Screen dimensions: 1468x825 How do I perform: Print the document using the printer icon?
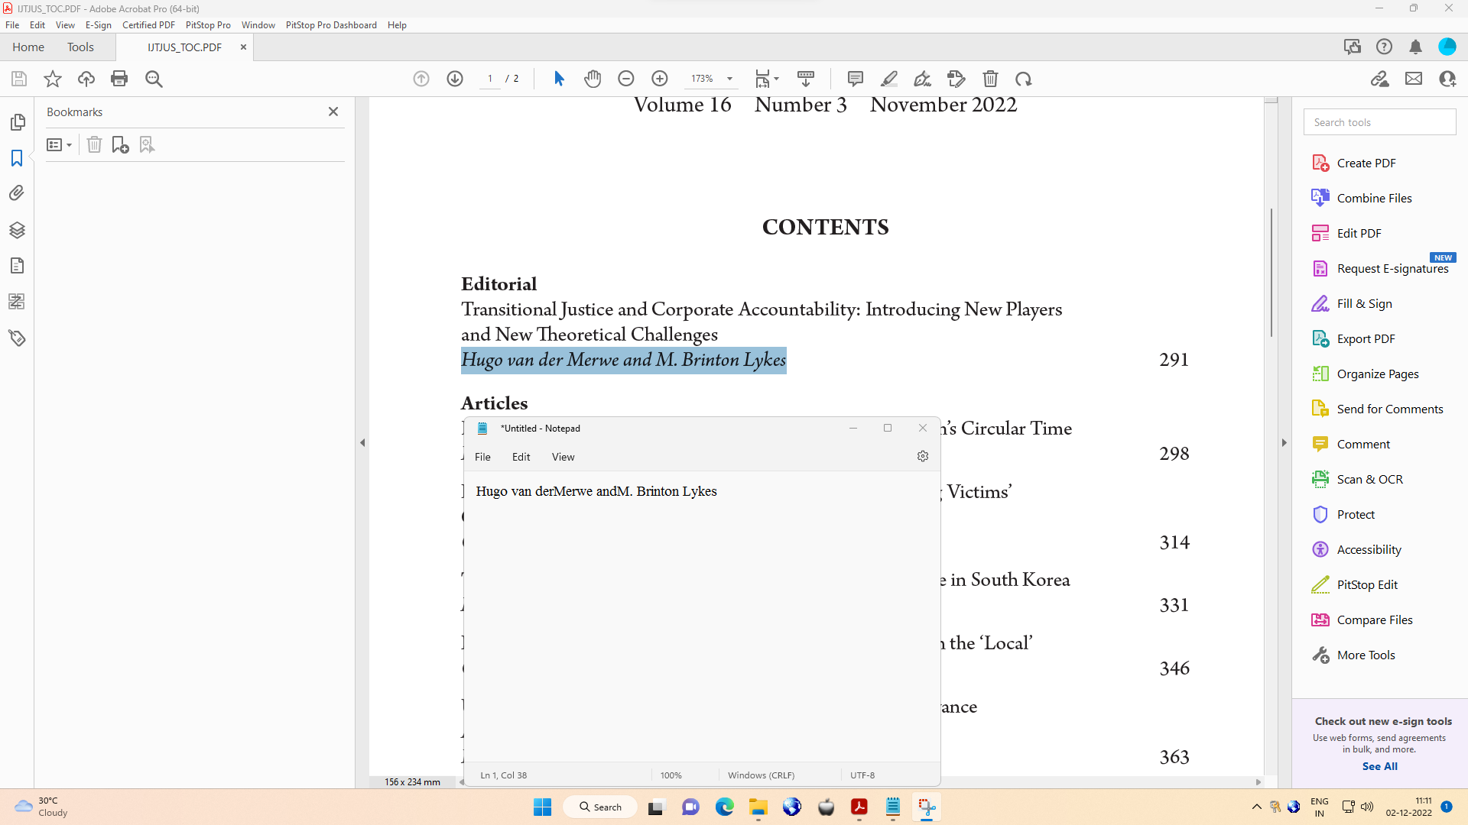(x=119, y=79)
